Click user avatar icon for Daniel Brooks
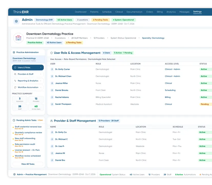 tap(52, 90)
